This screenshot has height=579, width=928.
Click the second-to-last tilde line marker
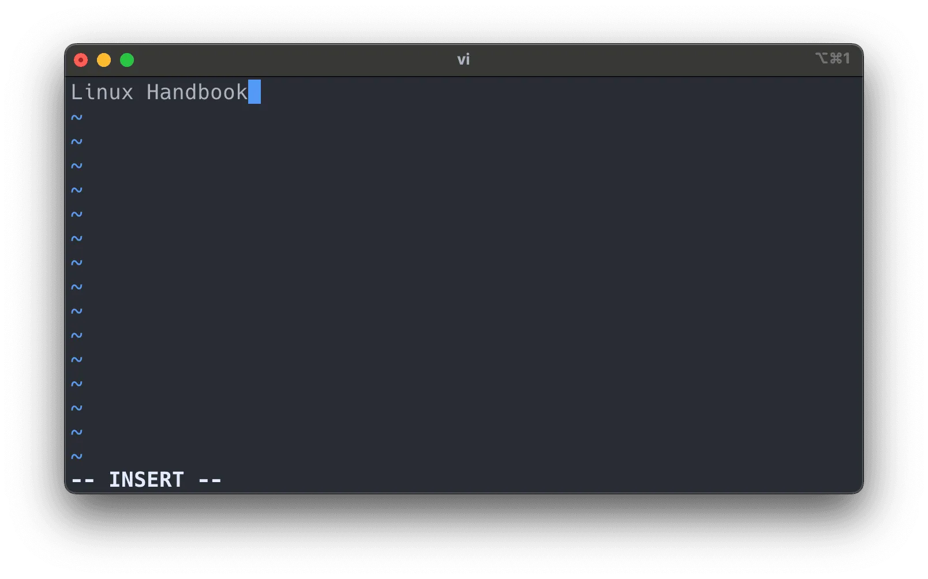pos(77,433)
